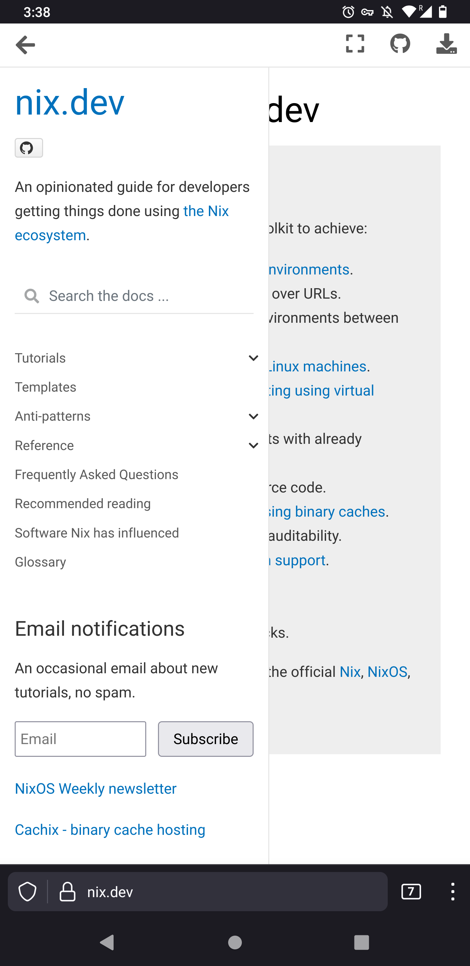Open the tabs counter showing 7
This screenshot has height=966, width=470.
point(411,891)
